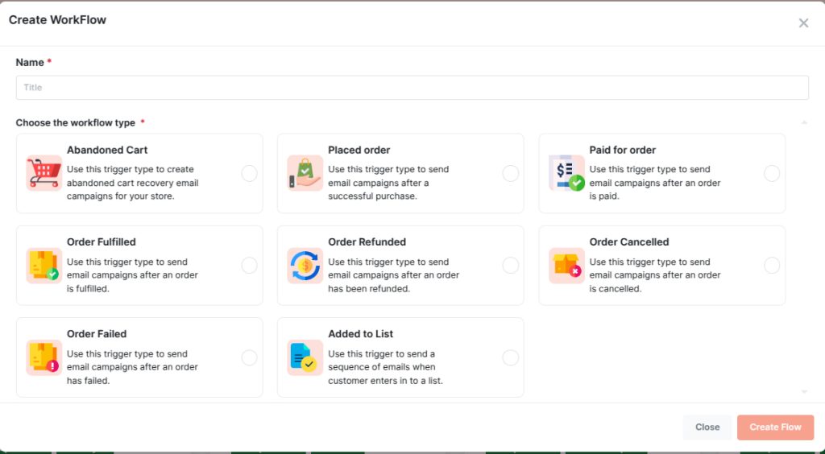Click the "Order Failed" card title
This screenshot has height=454, width=825.
coord(97,334)
